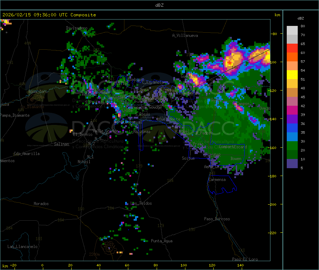Click the Soitue place label
Viewport: 319px width, 270px height.
pyautogui.click(x=188, y=158)
